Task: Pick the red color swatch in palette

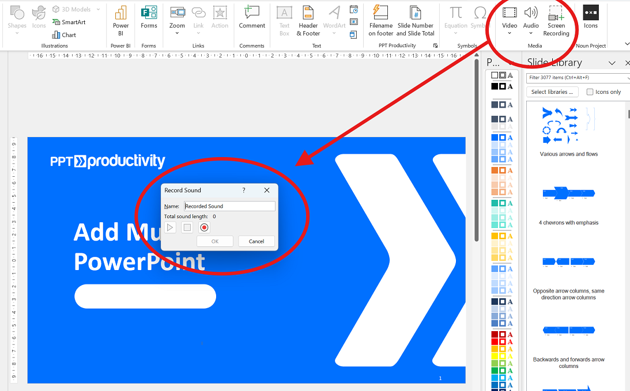Action: 495,341
